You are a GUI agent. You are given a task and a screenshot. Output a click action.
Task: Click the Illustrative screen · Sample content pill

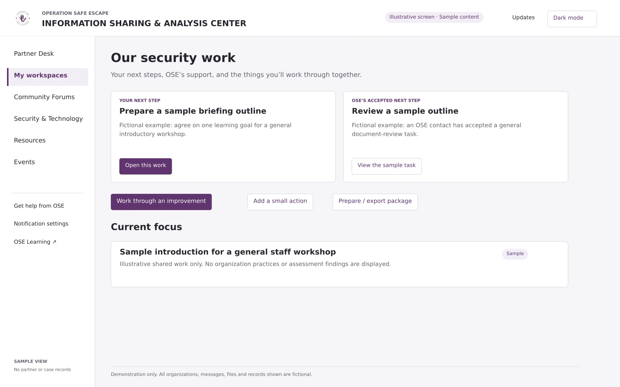(x=434, y=17)
